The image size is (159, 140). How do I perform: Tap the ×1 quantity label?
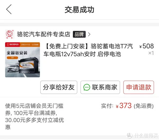(151, 53)
